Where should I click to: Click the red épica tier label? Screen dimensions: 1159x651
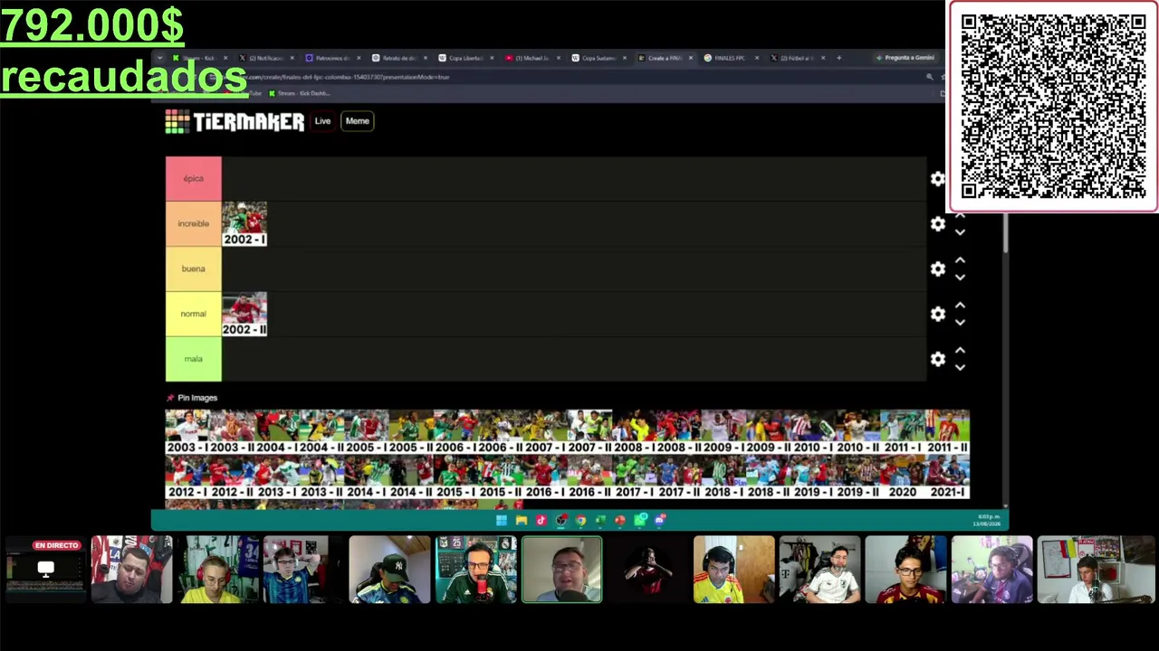coord(194,179)
